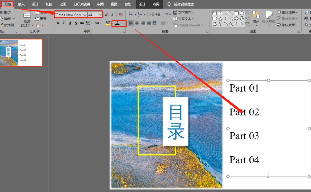Screen dimensions: 311x192
Task: Open font color dropdown arrow
Action: (122, 23)
